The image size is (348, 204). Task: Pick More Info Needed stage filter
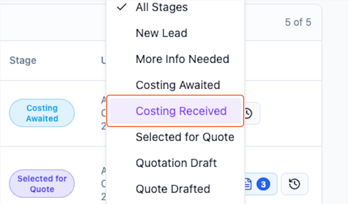click(182, 59)
